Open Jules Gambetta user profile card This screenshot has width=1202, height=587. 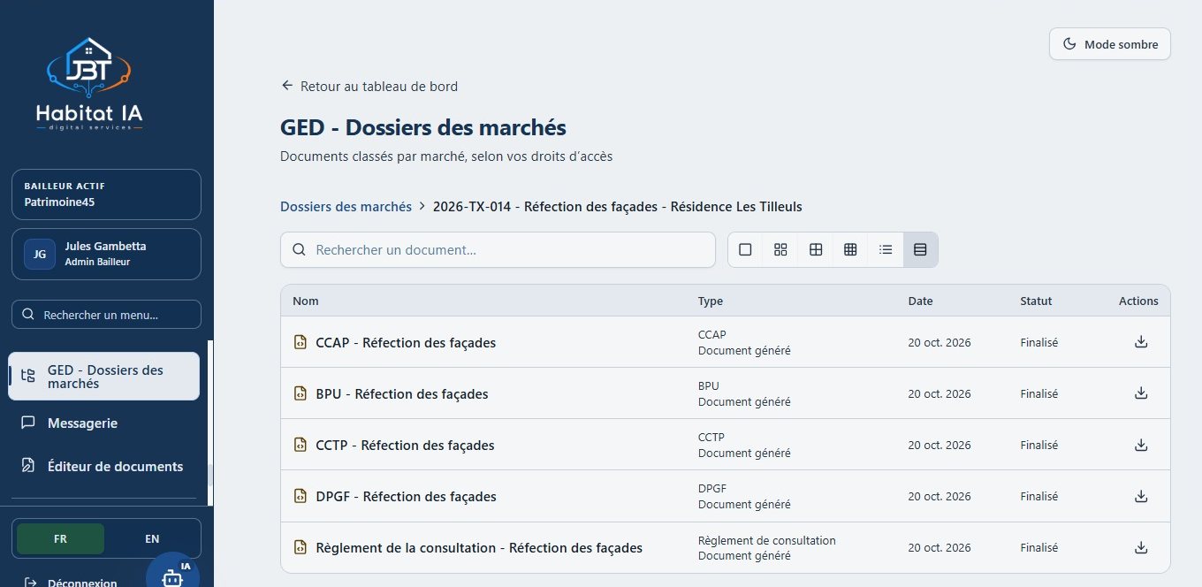106,255
